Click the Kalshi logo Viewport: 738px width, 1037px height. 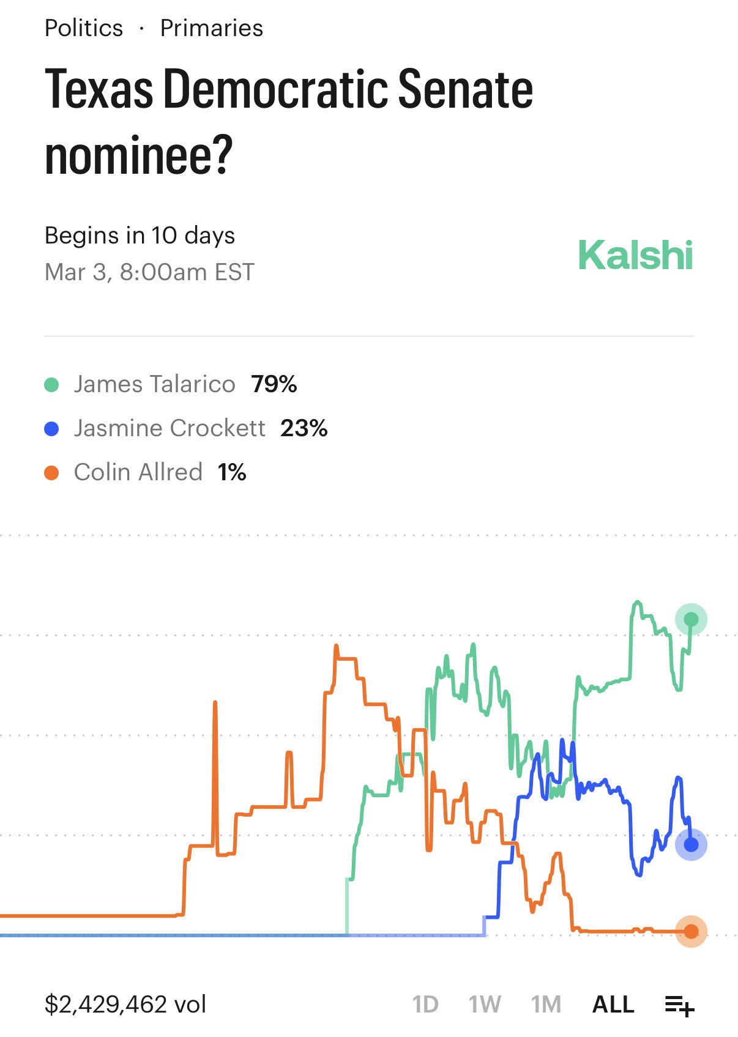tap(635, 255)
